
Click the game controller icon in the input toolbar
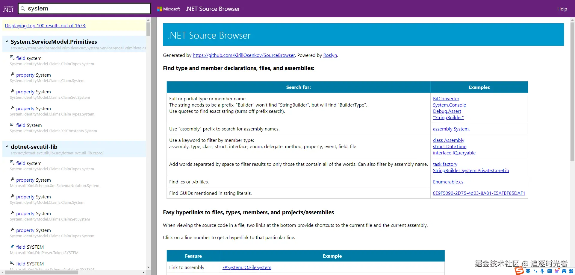tap(564, 271)
